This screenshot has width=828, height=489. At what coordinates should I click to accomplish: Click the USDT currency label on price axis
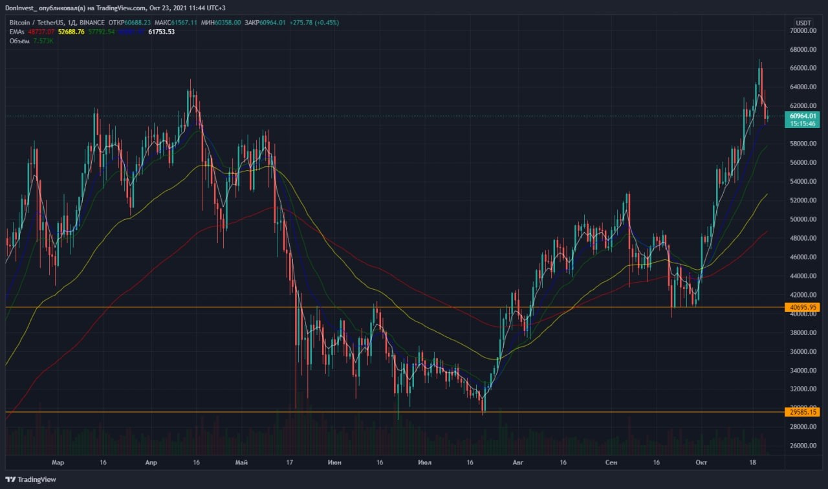(x=803, y=23)
